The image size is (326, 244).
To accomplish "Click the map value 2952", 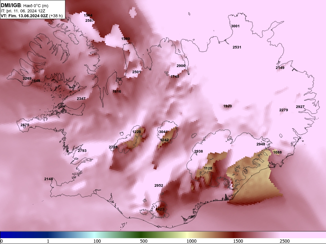I will [x=159, y=185].
